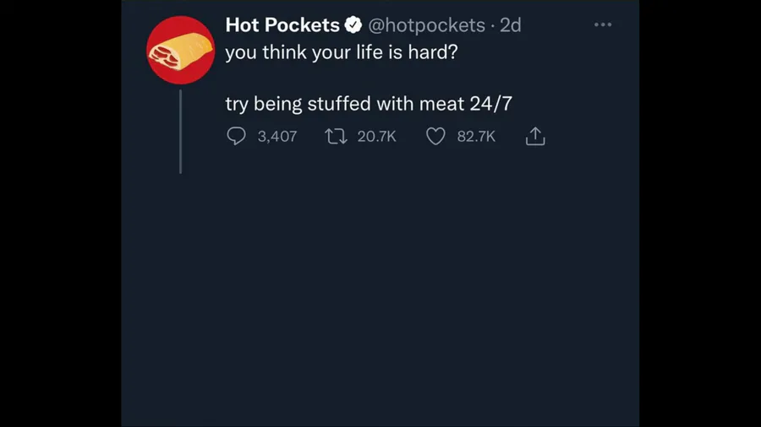Click '24/7' at the end of the tweet
Image resolution: width=761 pixels, height=427 pixels.
point(491,104)
